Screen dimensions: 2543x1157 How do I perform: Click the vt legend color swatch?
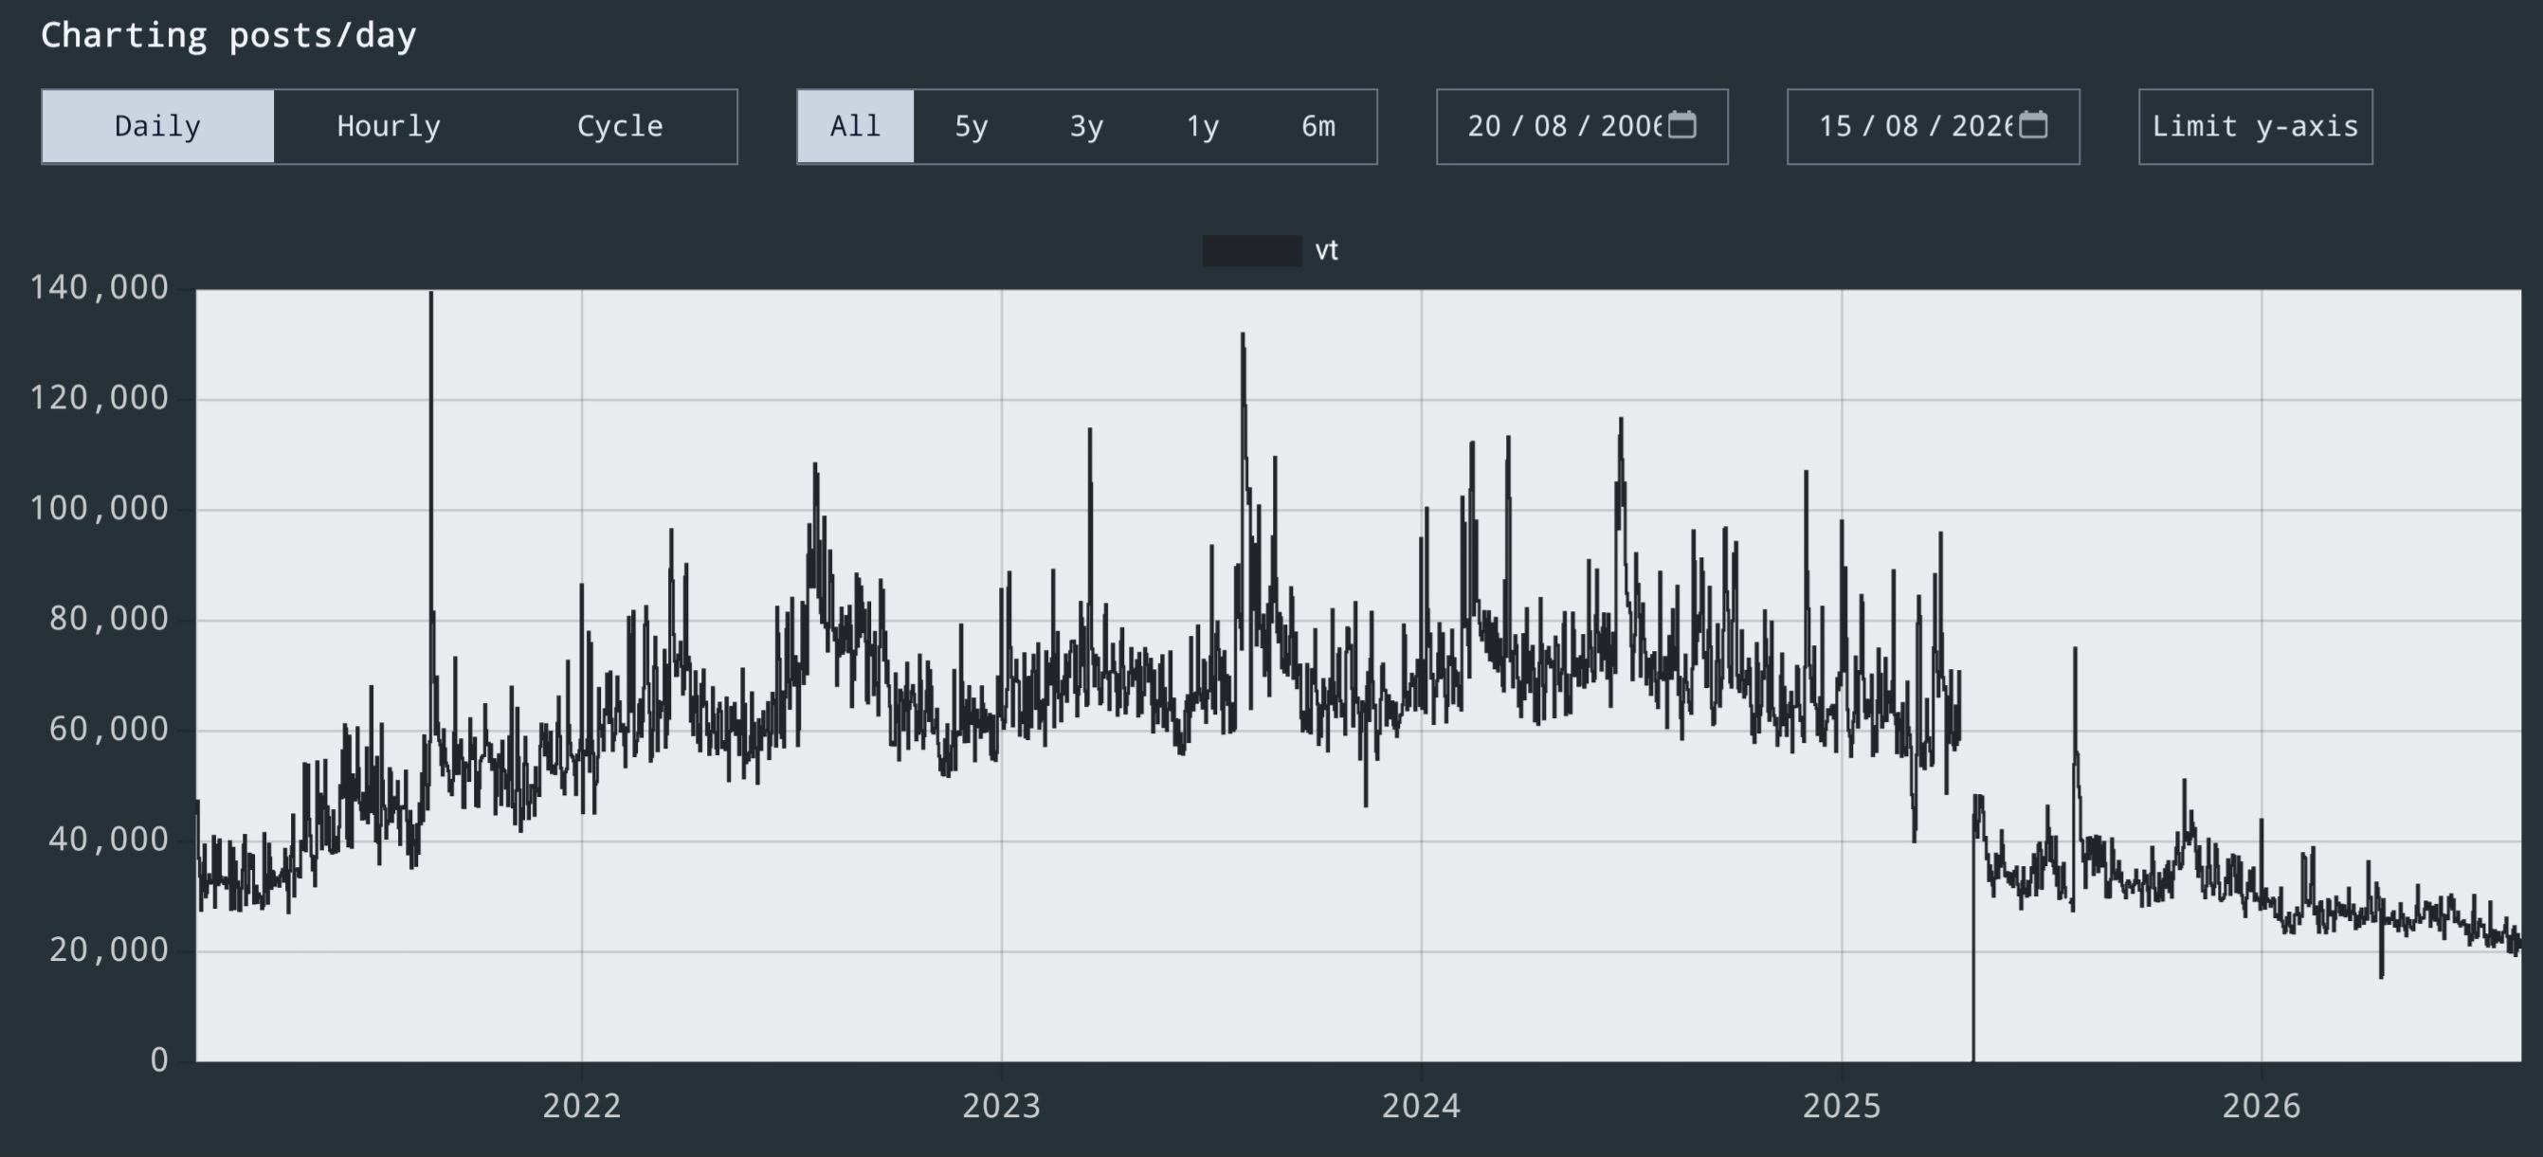pyautogui.click(x=1252, y=251)
